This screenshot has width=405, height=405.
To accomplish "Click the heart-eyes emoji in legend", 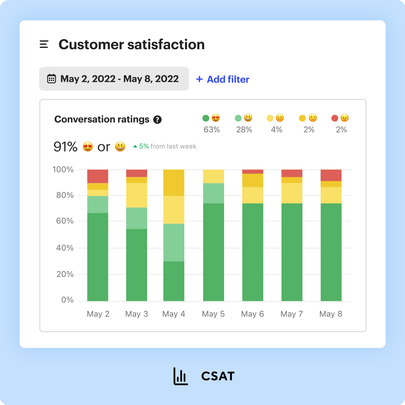I will point(216,118).
